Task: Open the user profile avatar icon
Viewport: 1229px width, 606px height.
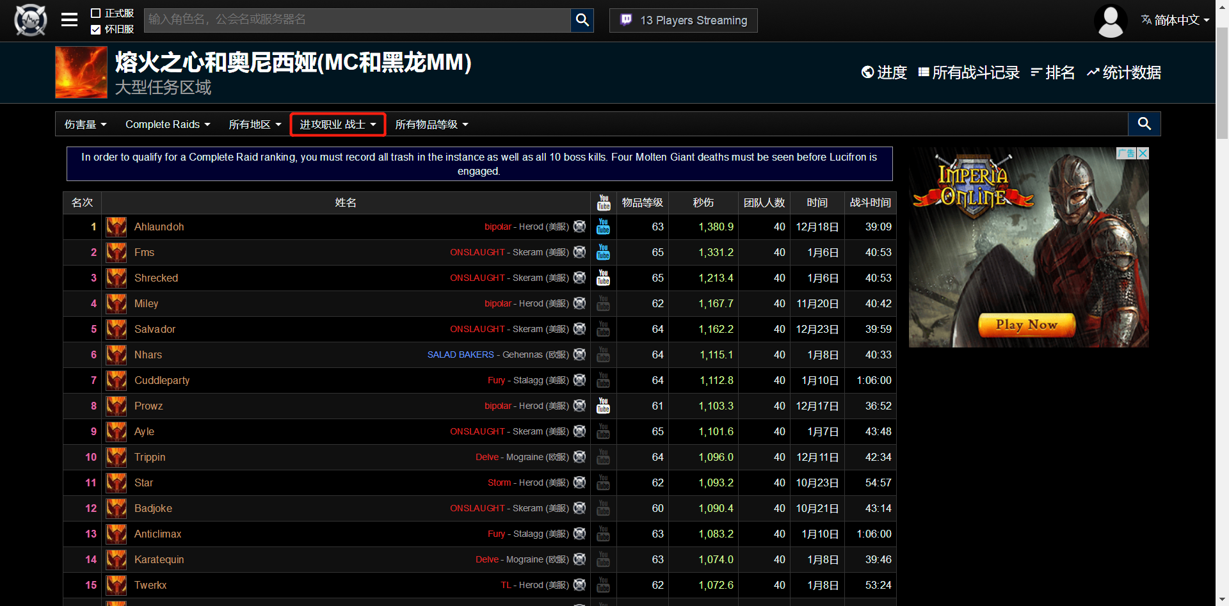Action: coord(1111,21)
